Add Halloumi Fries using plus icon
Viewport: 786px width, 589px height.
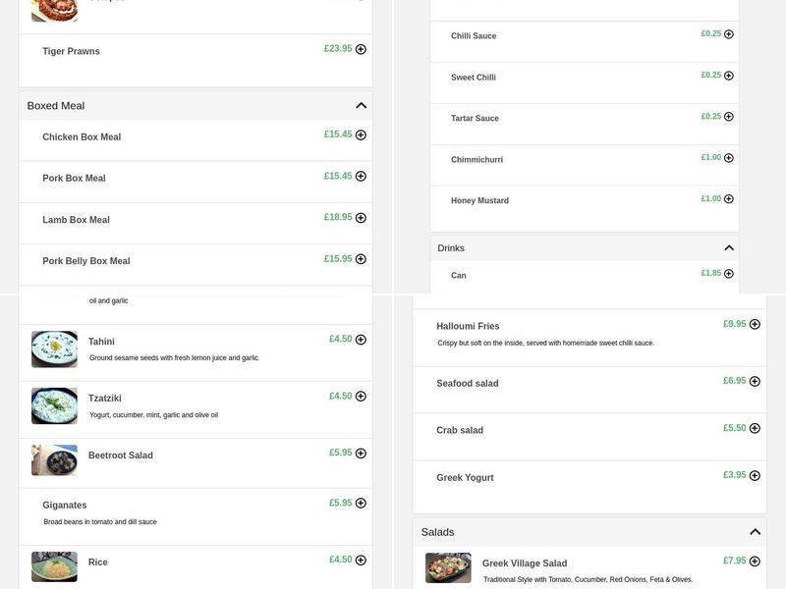point(755,325)
